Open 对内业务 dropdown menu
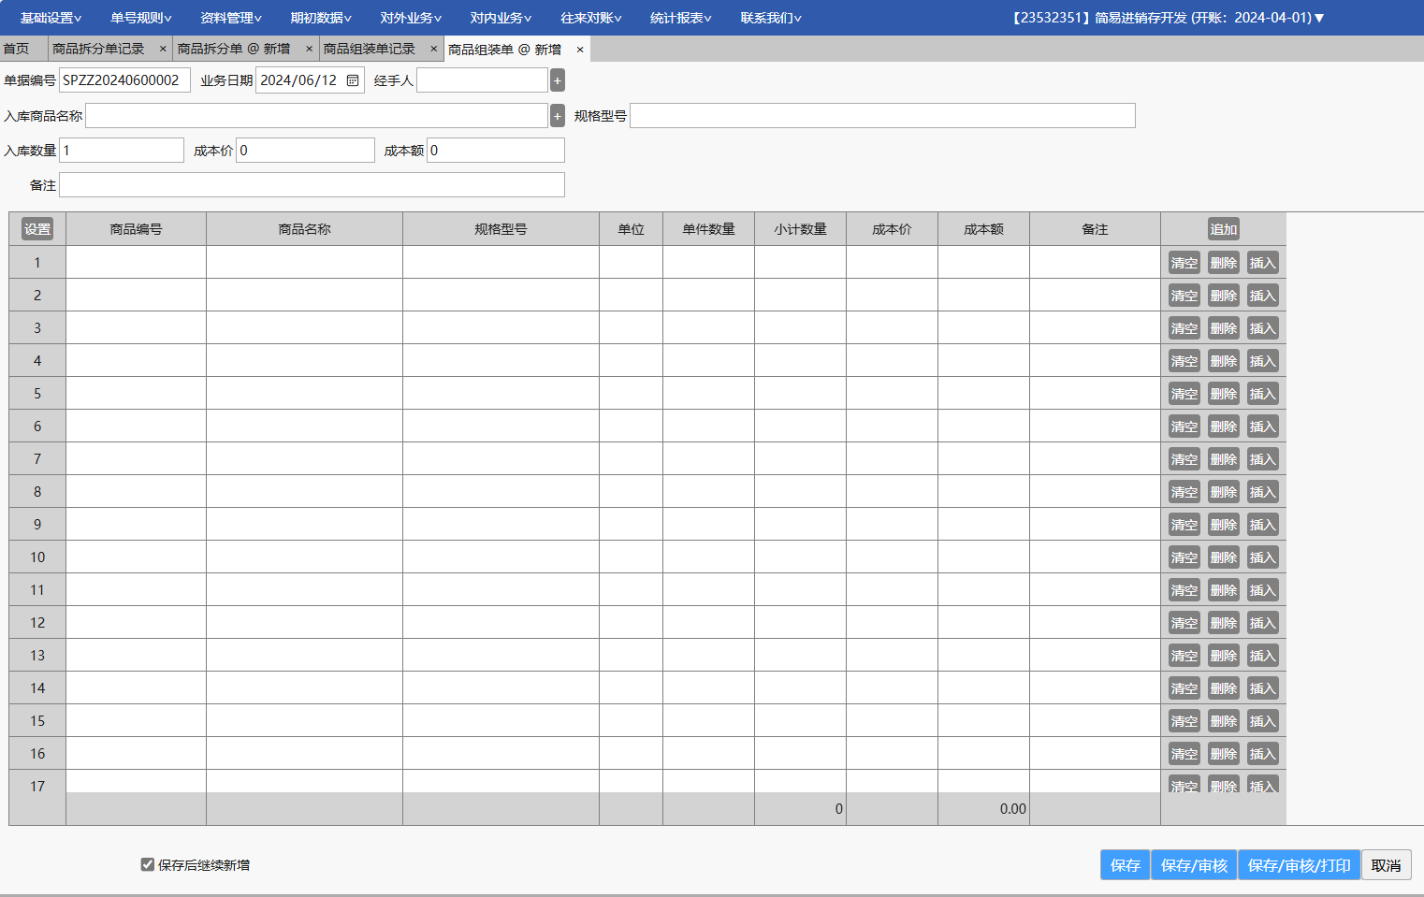This screenshot has height=897, width=1424. click(501, 18)
